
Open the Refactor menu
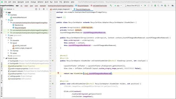coord(40,2)
